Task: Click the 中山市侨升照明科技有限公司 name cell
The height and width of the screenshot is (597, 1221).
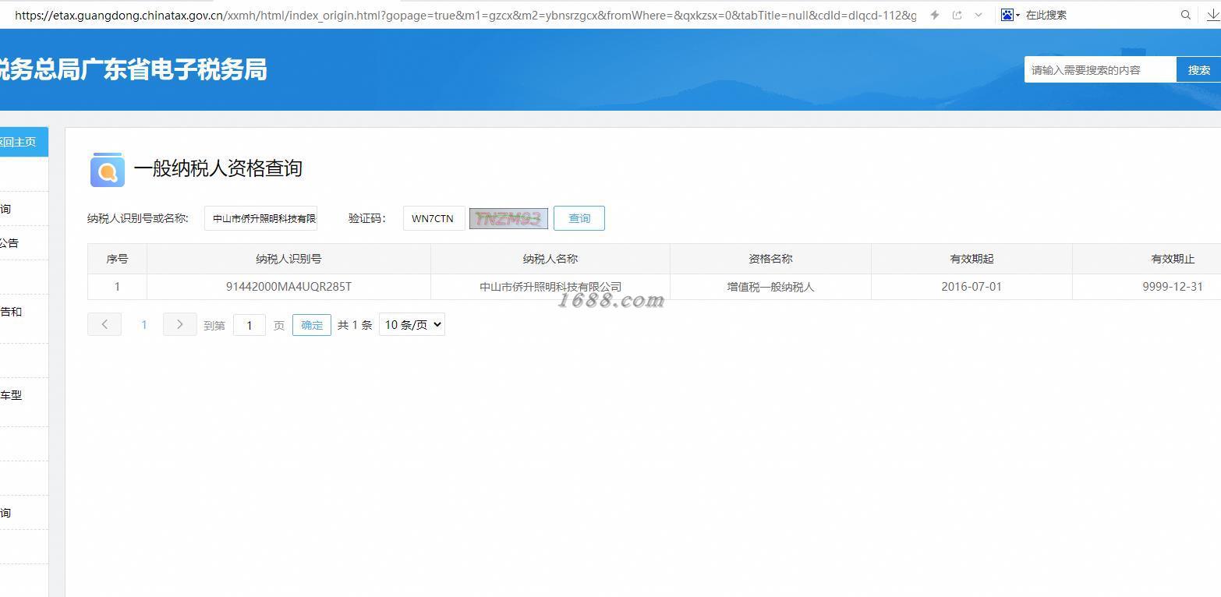Action: point(550,287)
